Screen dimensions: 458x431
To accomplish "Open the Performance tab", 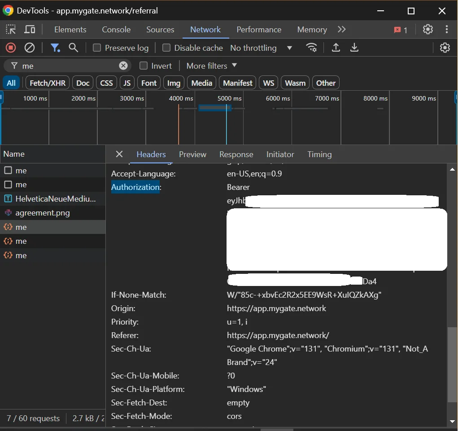I will pos(259,30).
